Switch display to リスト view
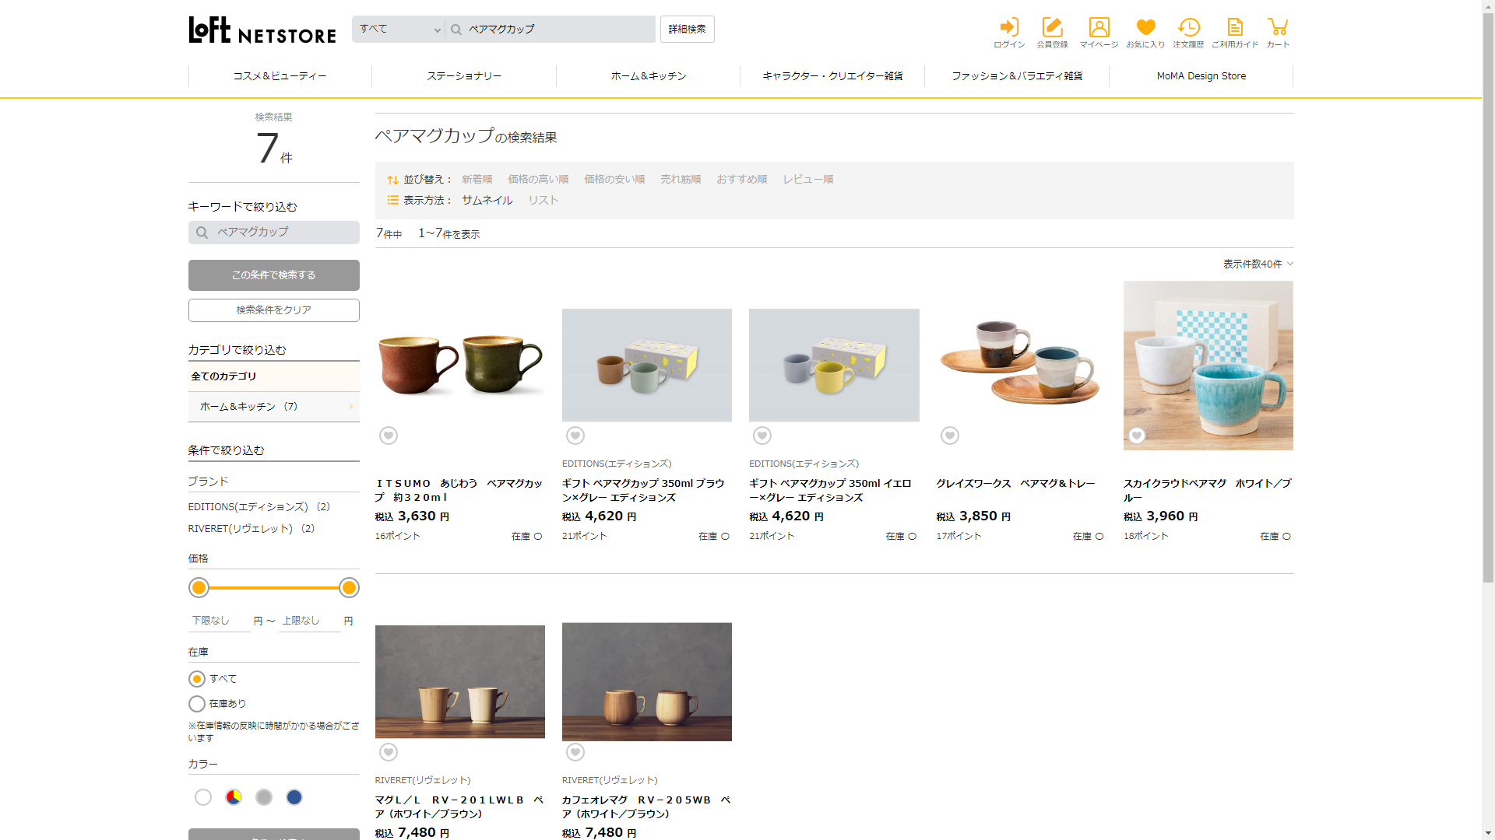 coord(543,200)
